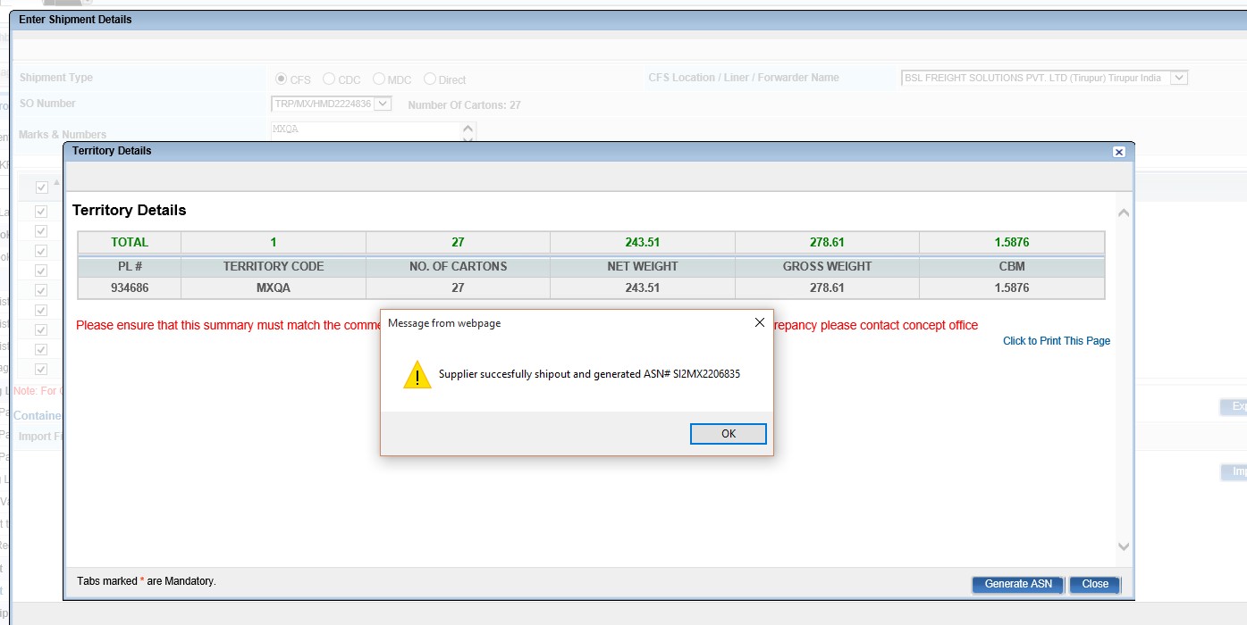Image resolution: width=1247 pixels, height=625 pixels.
Task: Select the MDC shipment type radio button
Action: 379,79
